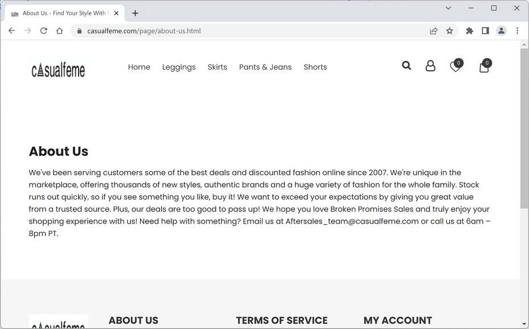The width and height of the screenshot is (529, 329).
Task: Bookmark this page using the star icon
Action: point(449,31)
